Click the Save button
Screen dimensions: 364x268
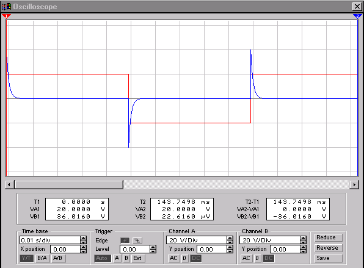point(328,258)
